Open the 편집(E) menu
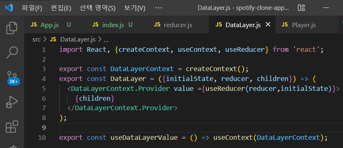Image resolution: width=343 pixels, height=148 pixels. pos(61,8)
